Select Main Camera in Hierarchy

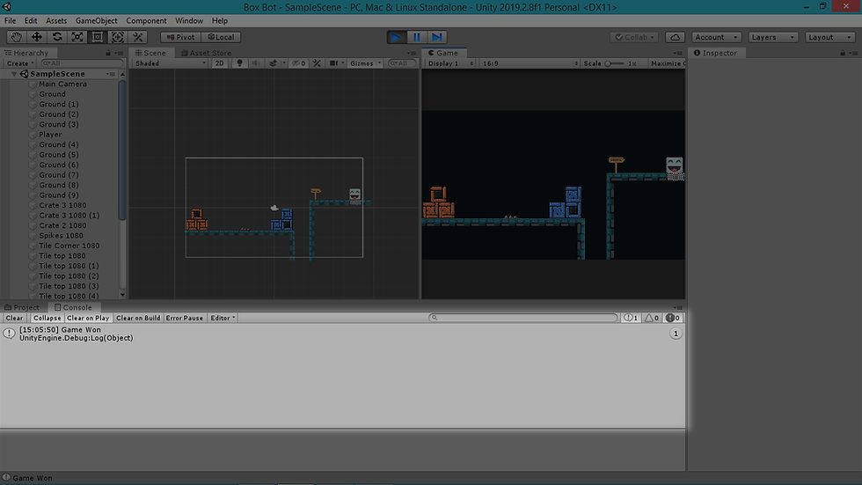(62, 84)
